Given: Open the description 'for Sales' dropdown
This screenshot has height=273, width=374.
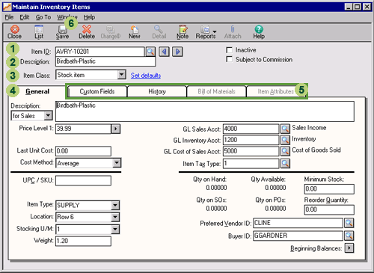Looking at the screenshot, I should point(48,116).
